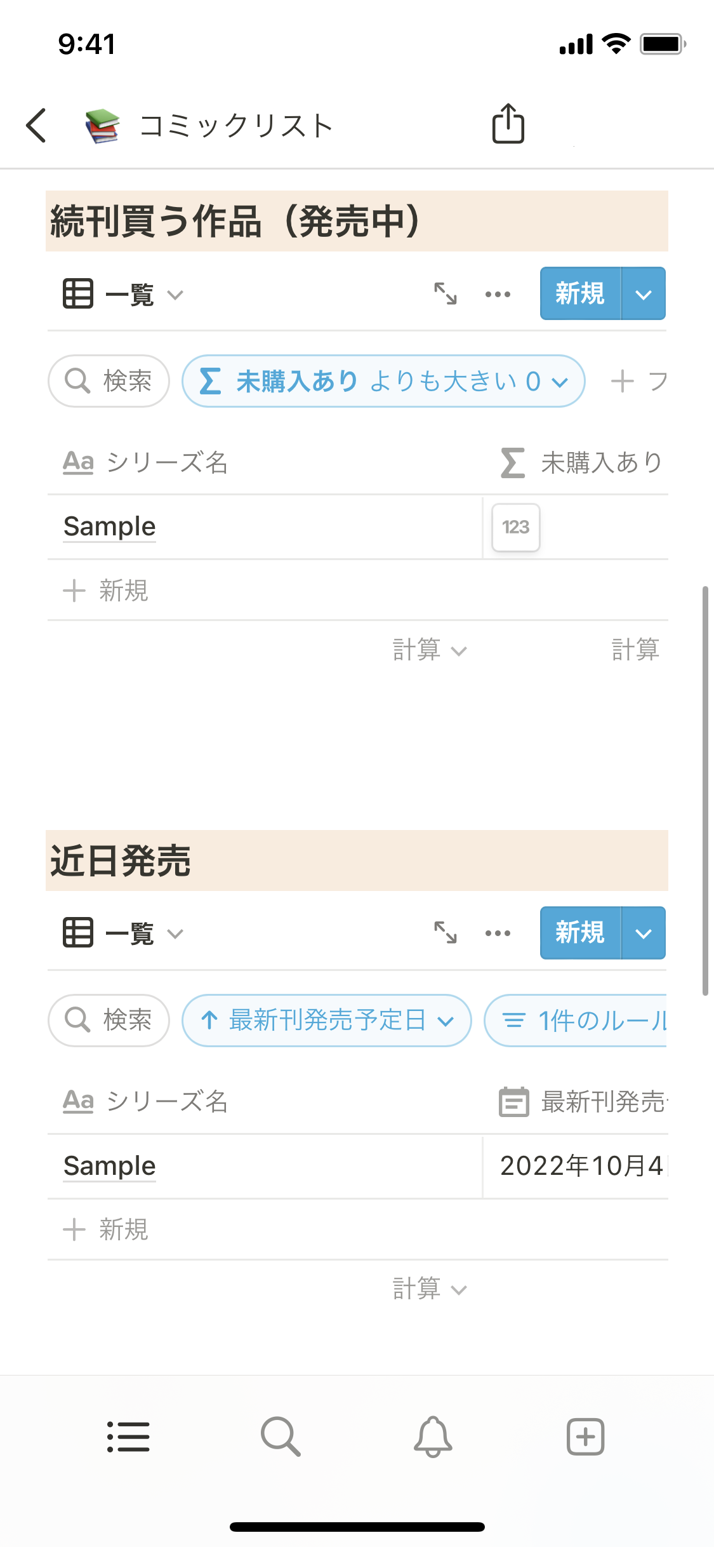Open three-dot menu for 続刊買う作品 database
The width and height of the screenshot is (714, 1547).
(x=498, y=294)
